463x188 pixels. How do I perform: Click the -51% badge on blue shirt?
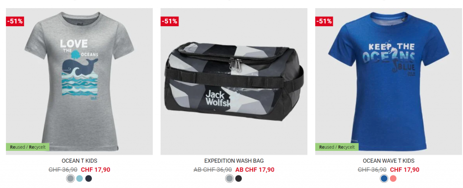tap(324, 21)
